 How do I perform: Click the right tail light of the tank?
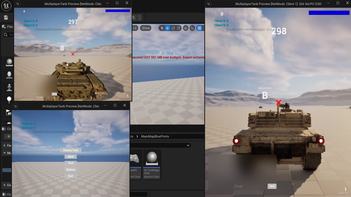(x=321, y=141)
